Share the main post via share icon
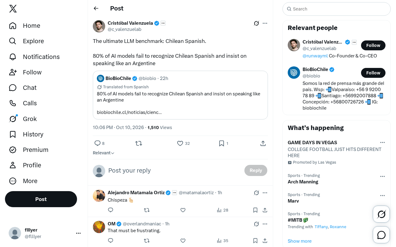The width and height of the screenshot is (396, 247). pos(263,143)
